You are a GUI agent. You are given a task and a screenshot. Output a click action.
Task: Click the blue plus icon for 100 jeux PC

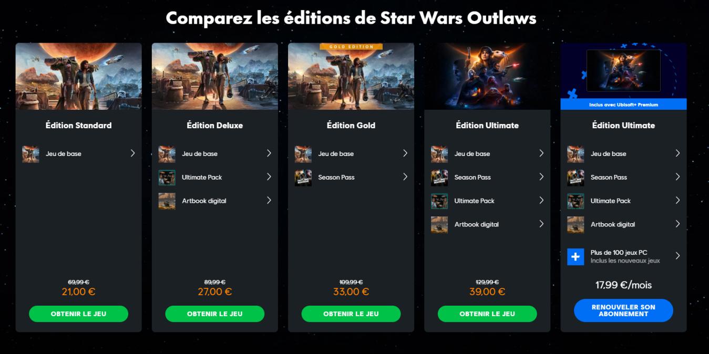[x=576, y=257]
